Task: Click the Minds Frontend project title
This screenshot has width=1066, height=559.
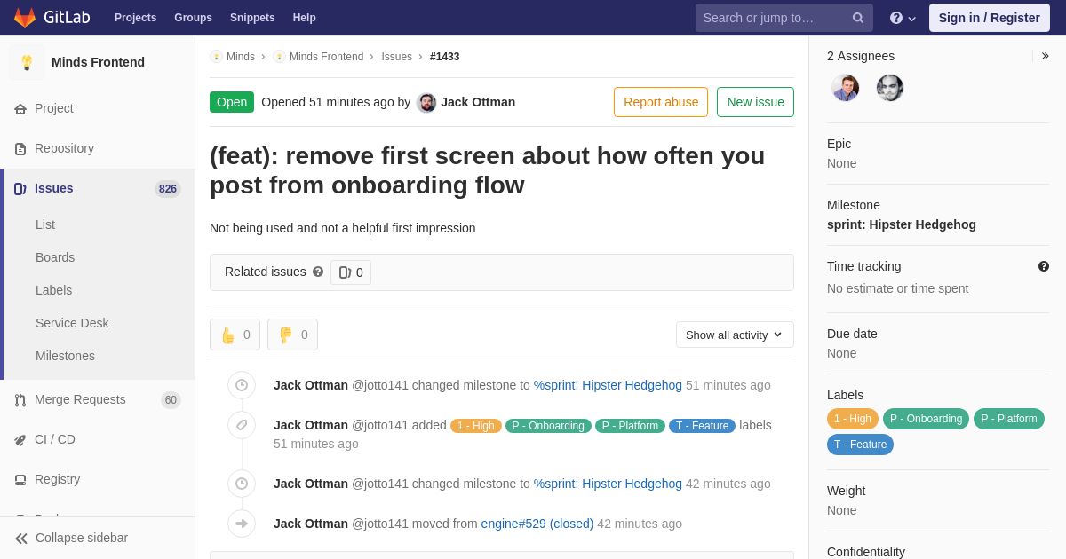Action: pyautogui.click(x=98, y=62)
